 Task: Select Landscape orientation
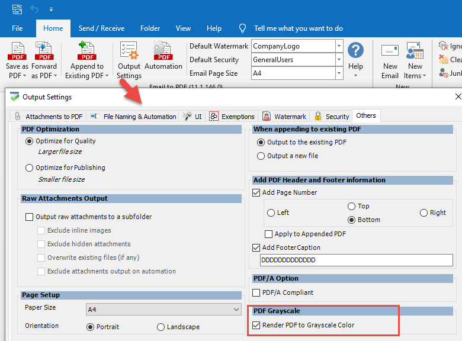161,327
